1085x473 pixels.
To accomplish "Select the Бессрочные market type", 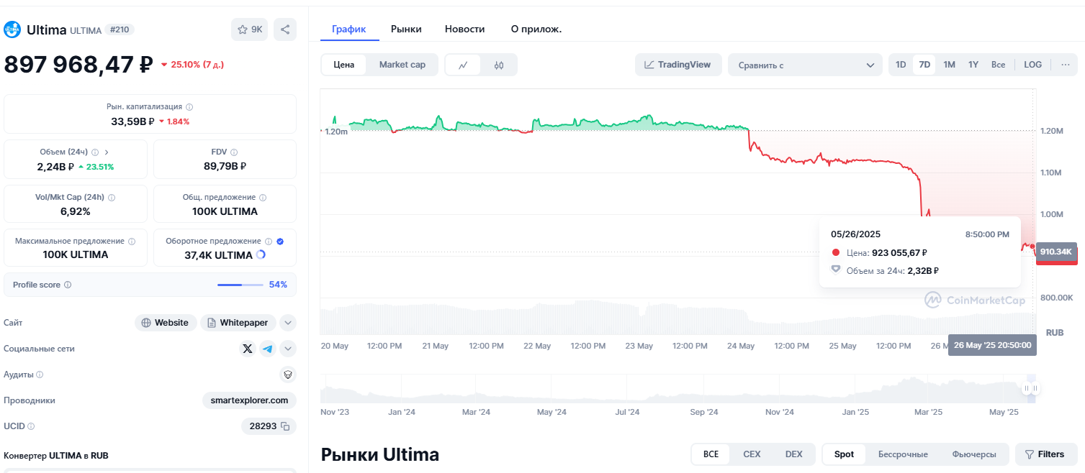I will [903, 454].
